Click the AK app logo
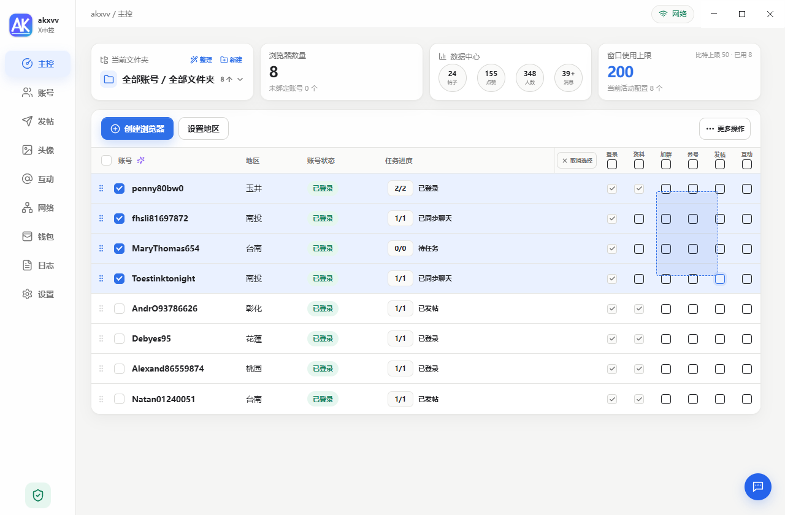Screen dimensions: 785x515 pyautogui.click(x=20, y=25)
